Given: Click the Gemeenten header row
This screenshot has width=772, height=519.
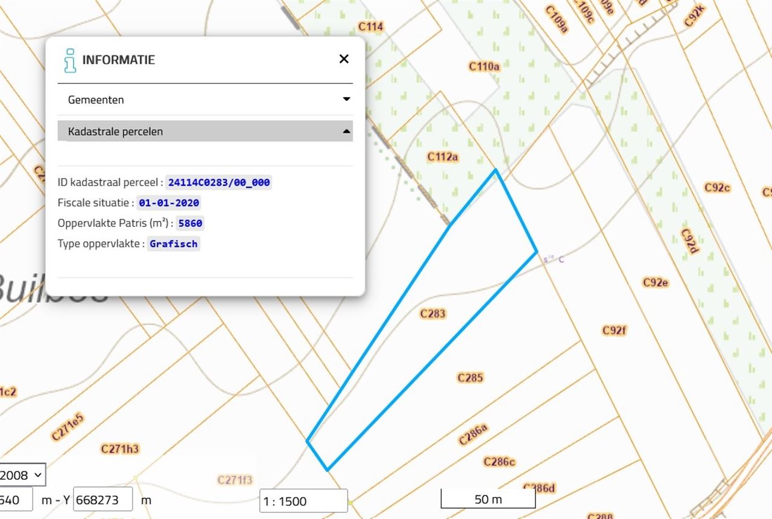Looking at the screenshot, I should [x=205, y=99].
